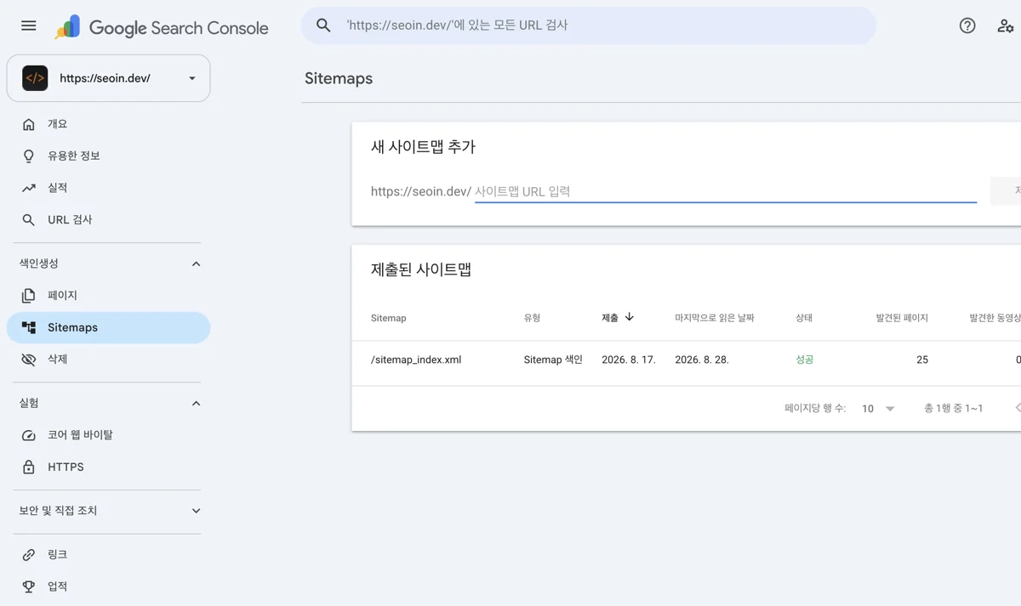
Task: Click the 발견된 페이지 column header
Action: [902, 318]
